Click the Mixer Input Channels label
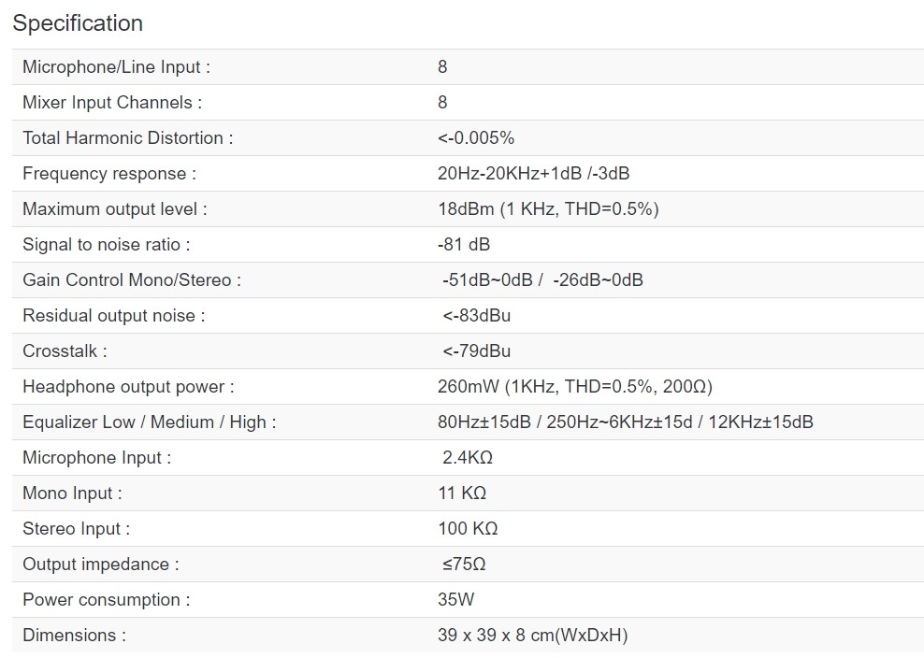This screenshot has height=658, width=924. [112, 103]
